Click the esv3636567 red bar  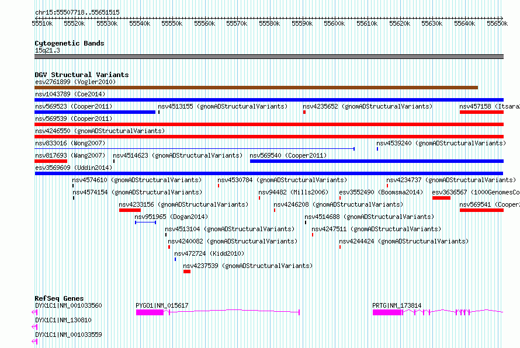click(x=441, y=198)
